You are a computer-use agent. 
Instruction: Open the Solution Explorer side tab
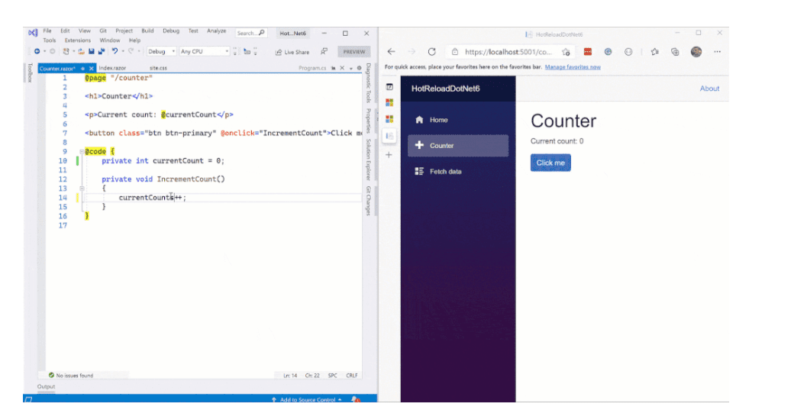(x=368, y=160)
